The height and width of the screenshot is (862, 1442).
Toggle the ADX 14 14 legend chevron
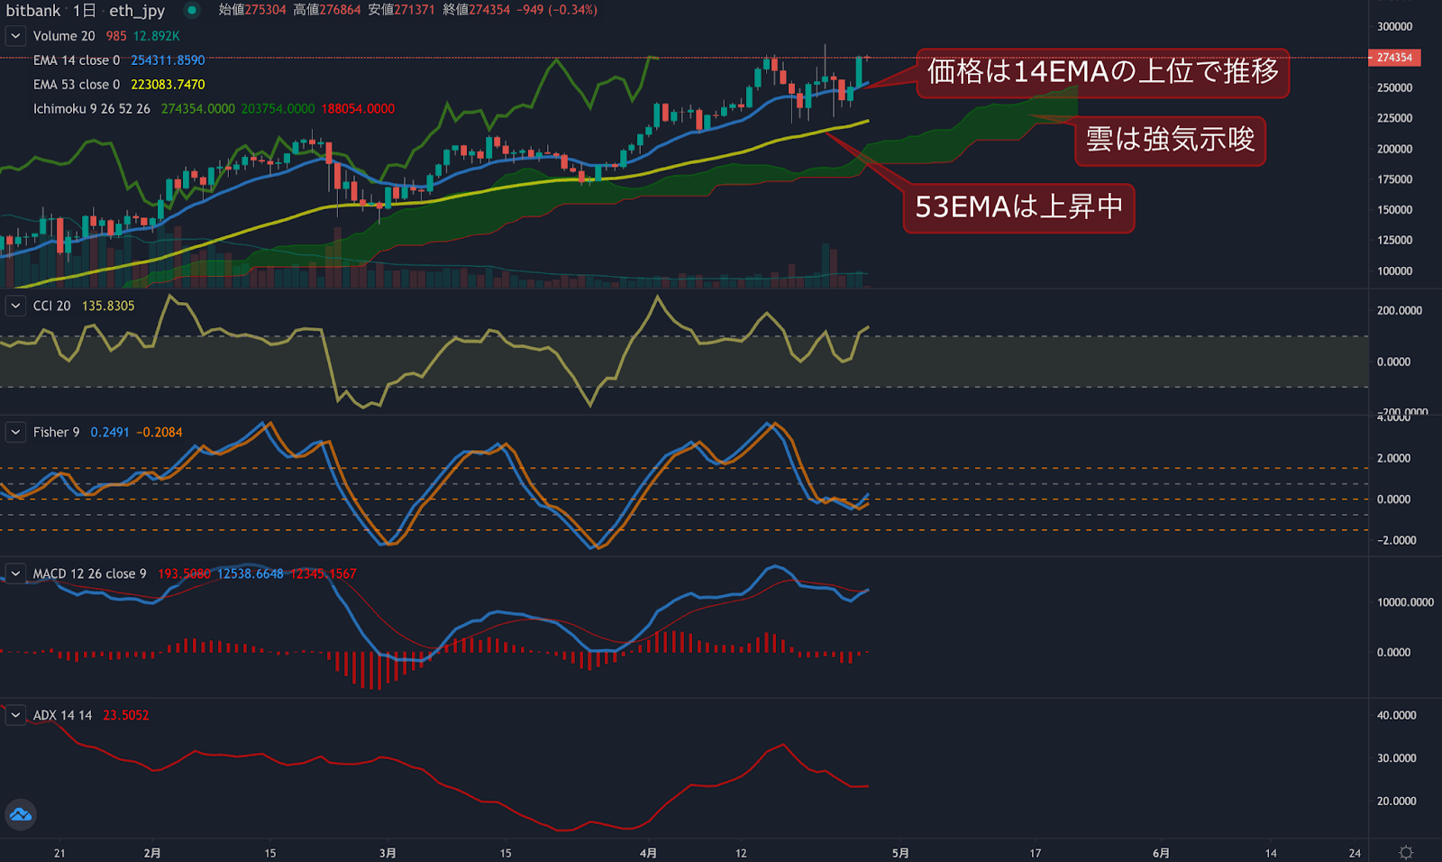tap(15, 715)
